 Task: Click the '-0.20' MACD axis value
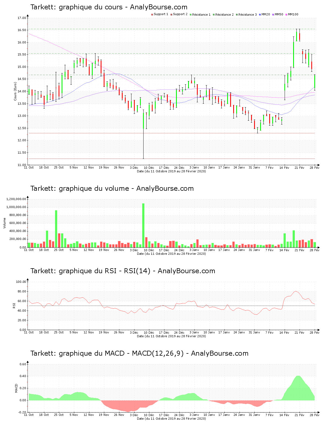(22, 412)
